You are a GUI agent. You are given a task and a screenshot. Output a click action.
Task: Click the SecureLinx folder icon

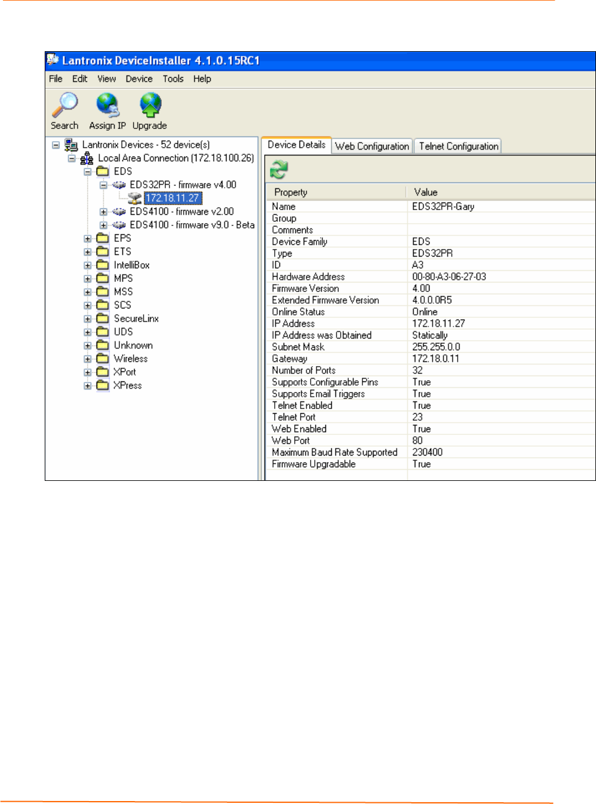(x=103, y=319)
